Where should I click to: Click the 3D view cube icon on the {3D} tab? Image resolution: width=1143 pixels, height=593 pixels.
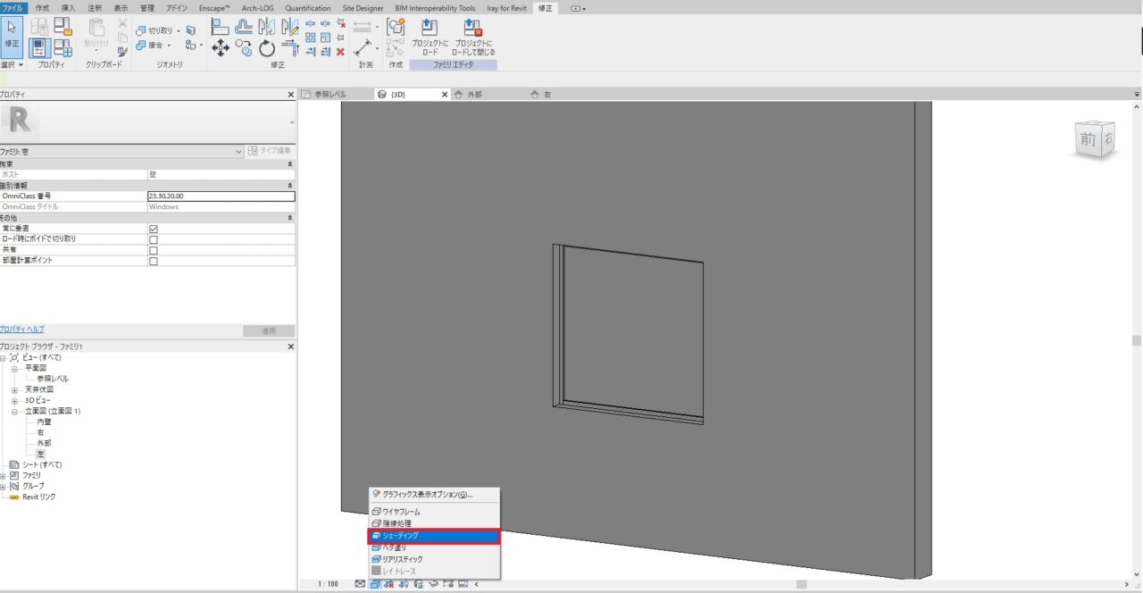382,94
